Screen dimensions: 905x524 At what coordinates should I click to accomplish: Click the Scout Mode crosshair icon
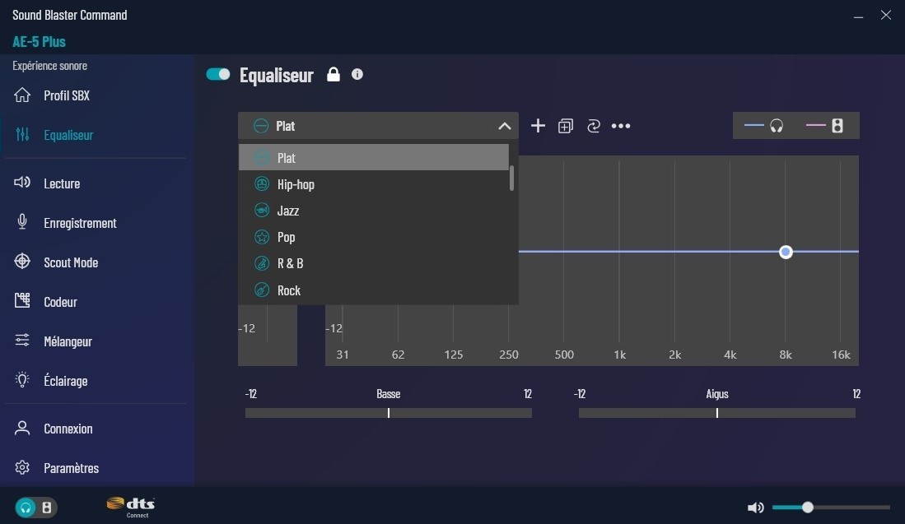coord(22,261)
